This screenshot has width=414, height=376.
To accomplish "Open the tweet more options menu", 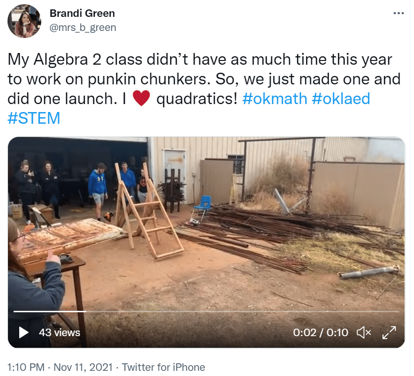I will coord(399,13).
